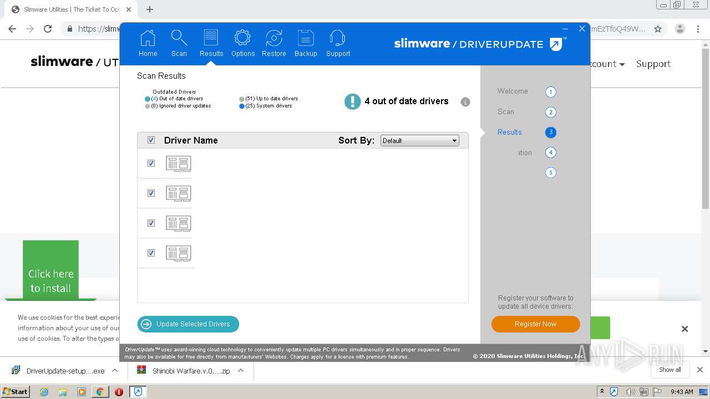710x399 pixels.
Task: Click the volume speaker tray icon
Action: [x=631, y=392]
